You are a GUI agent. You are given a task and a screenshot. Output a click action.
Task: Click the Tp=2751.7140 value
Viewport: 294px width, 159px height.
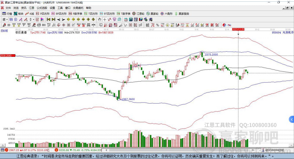(x=38, y=33)
